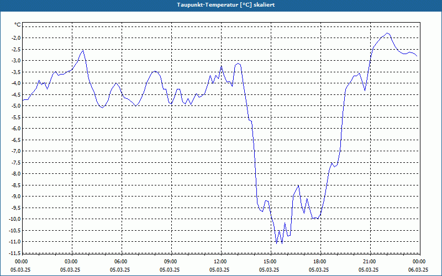This screenshot has height=276, width=442.
Task: Click the chart title 'Taupunkt-Temperatur [°C] skaliert'
Action: click(226, 5)
